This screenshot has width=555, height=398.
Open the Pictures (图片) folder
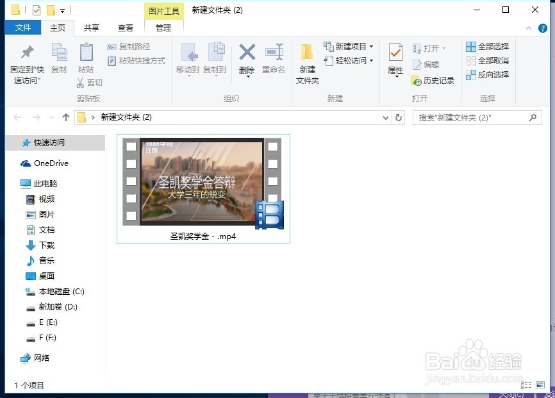pyautogui.click(x=40, y=214)
